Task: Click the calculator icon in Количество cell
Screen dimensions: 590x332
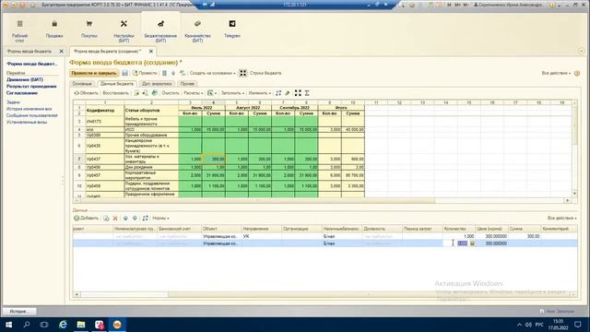Action: [472, 243]
